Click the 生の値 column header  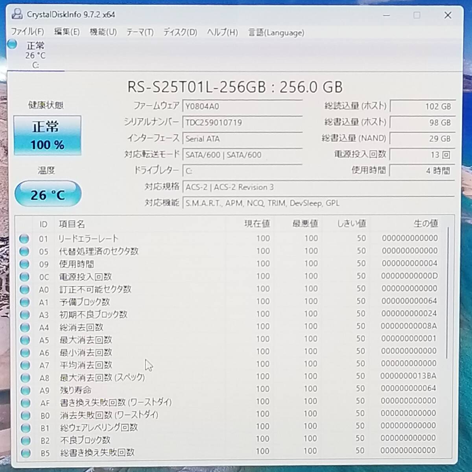(x=426, y=223)
